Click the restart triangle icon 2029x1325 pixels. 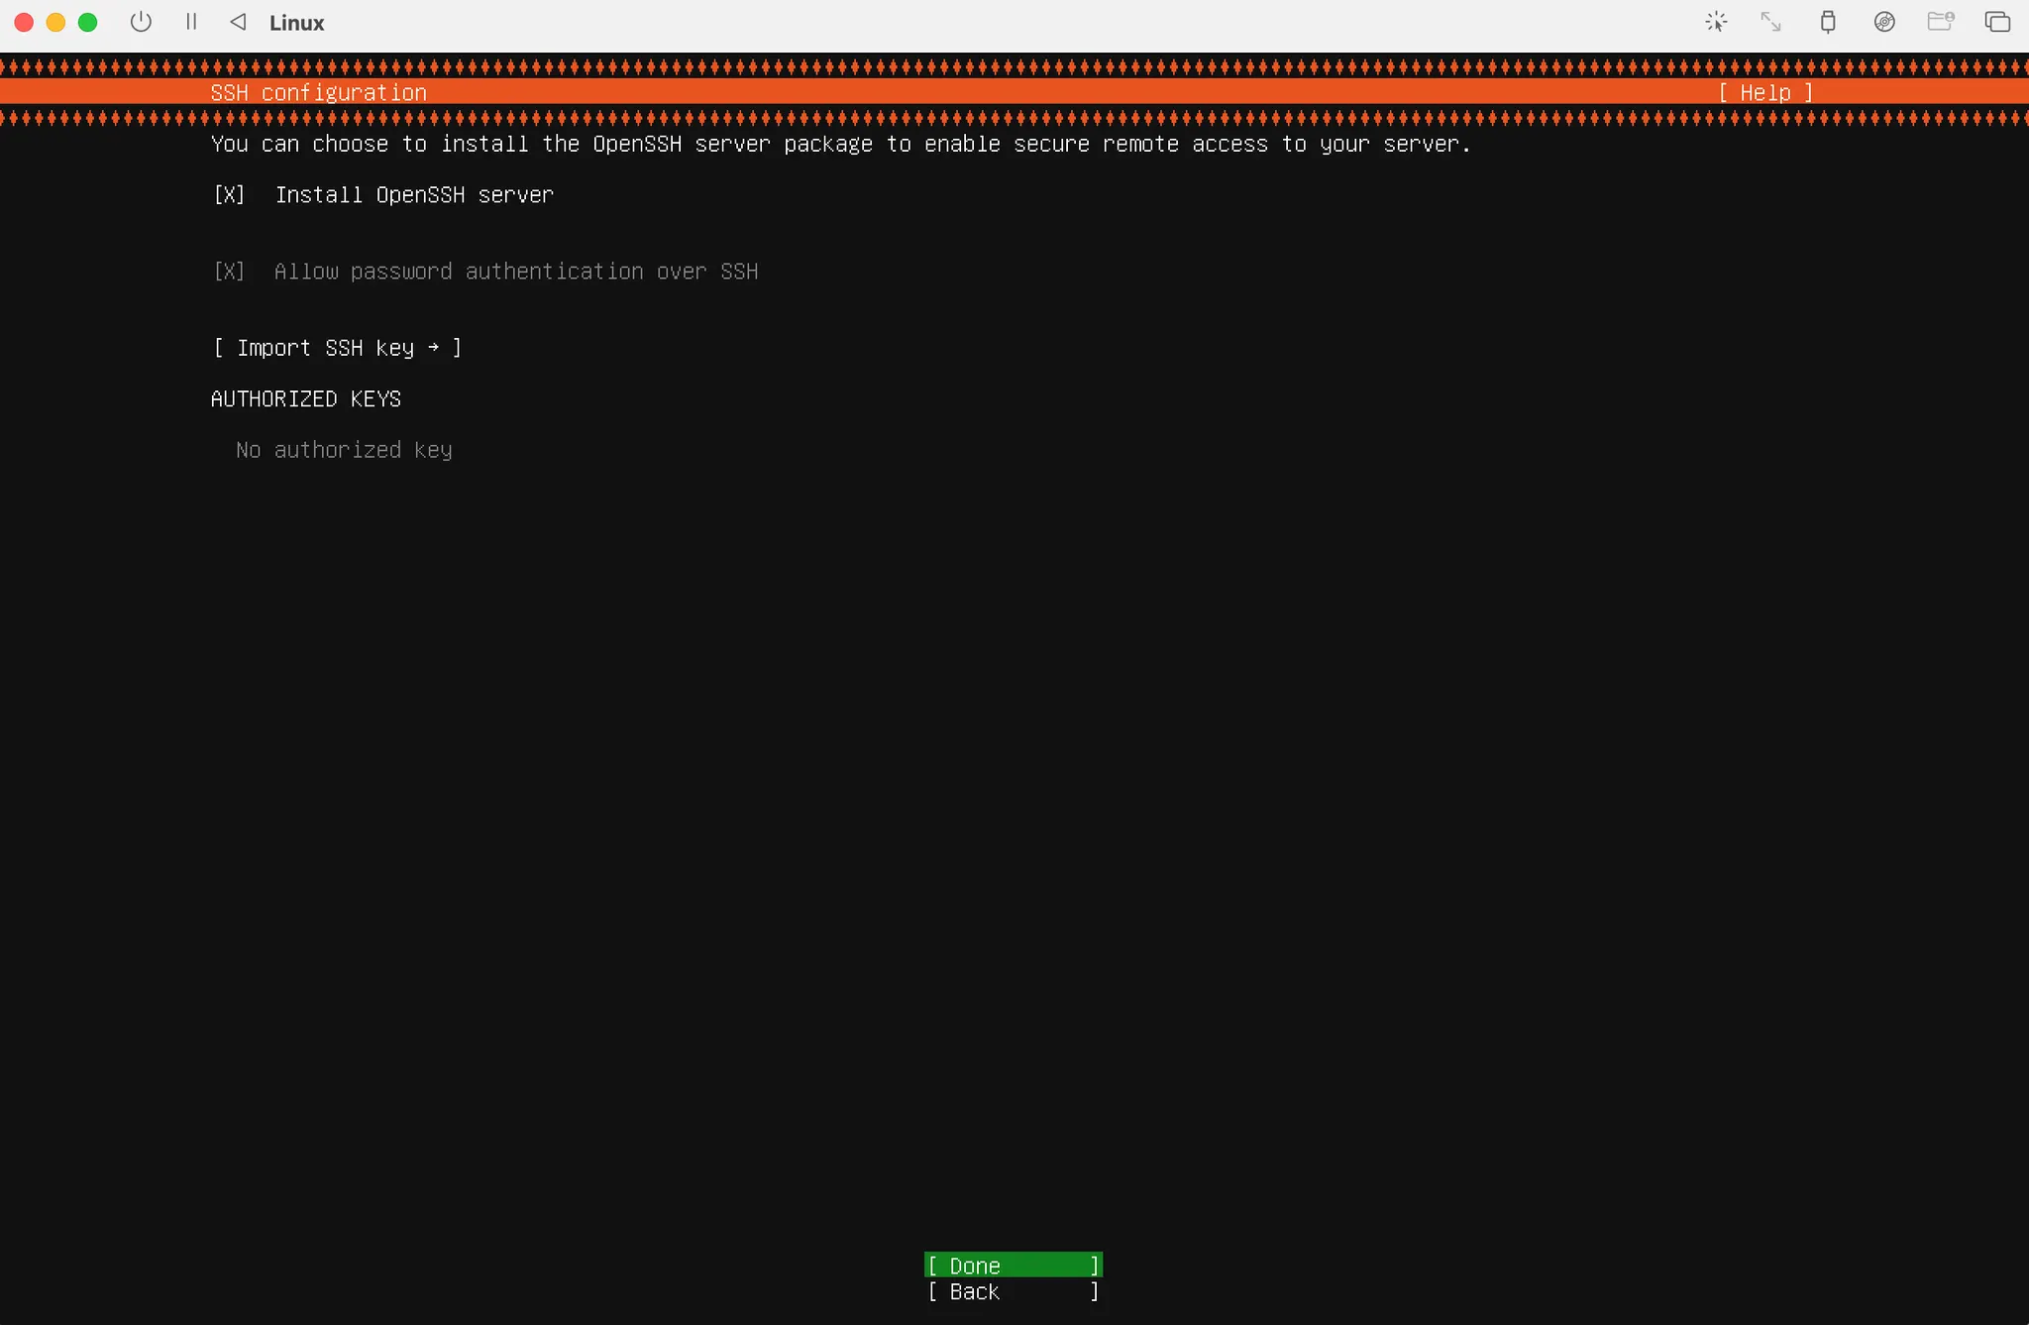click(238, 22)
